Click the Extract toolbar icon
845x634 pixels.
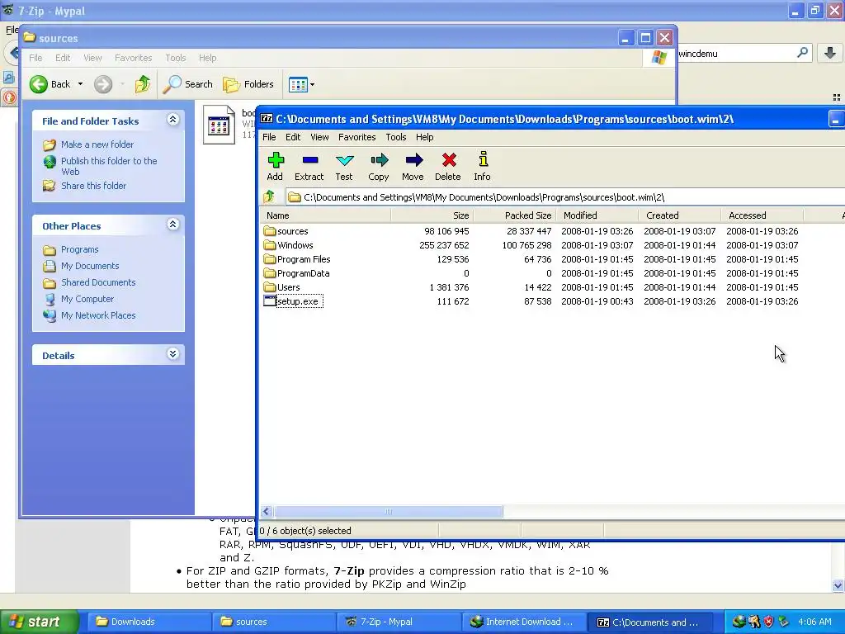[x=309, y=167]
